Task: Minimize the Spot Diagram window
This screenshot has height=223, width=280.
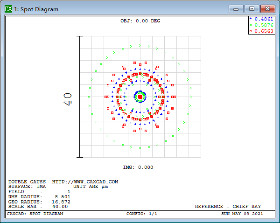Action: tap(236, 9)
